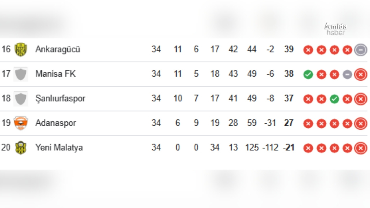Open the Ankaragücü team name link
The width and height of the screenshot is (370, 208).
(58, 49)
